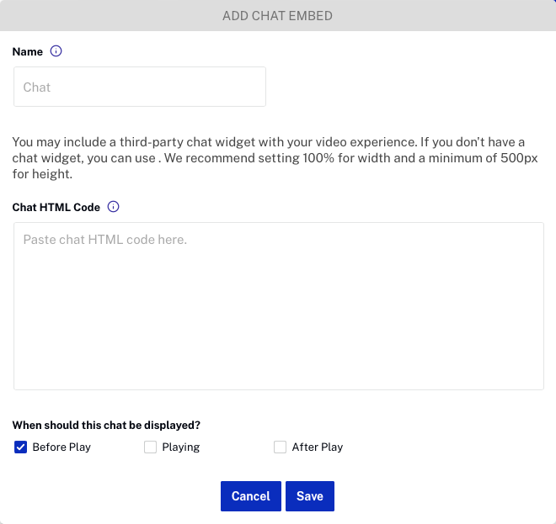
Task: Click the third-party chat widget description paragraph
Action: point(275,158)
